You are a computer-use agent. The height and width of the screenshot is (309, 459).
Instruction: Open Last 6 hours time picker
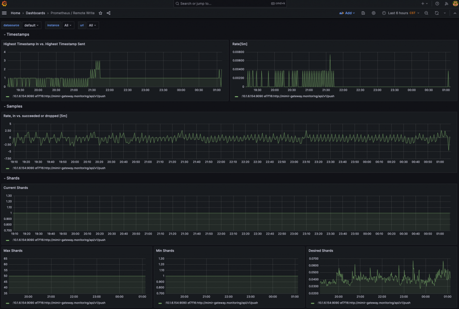400,13
